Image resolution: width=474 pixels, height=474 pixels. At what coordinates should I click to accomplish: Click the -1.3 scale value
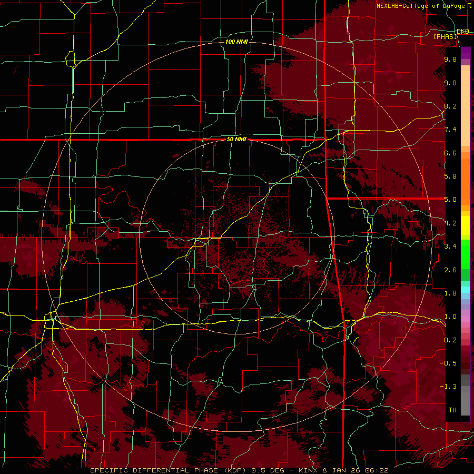point(448,387)
